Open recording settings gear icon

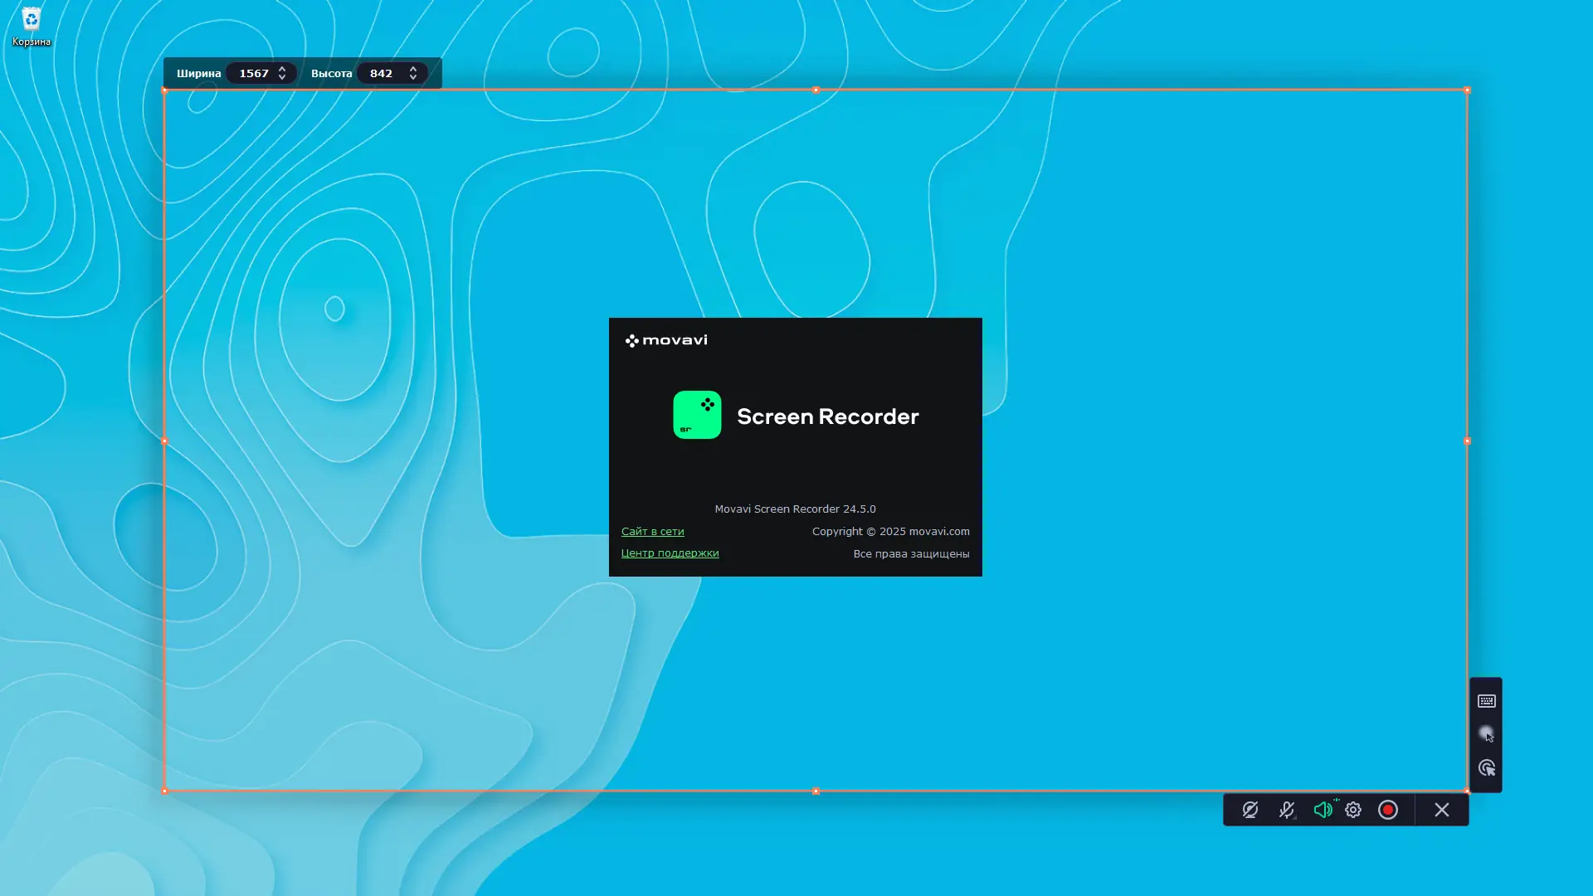point(1353,810)
